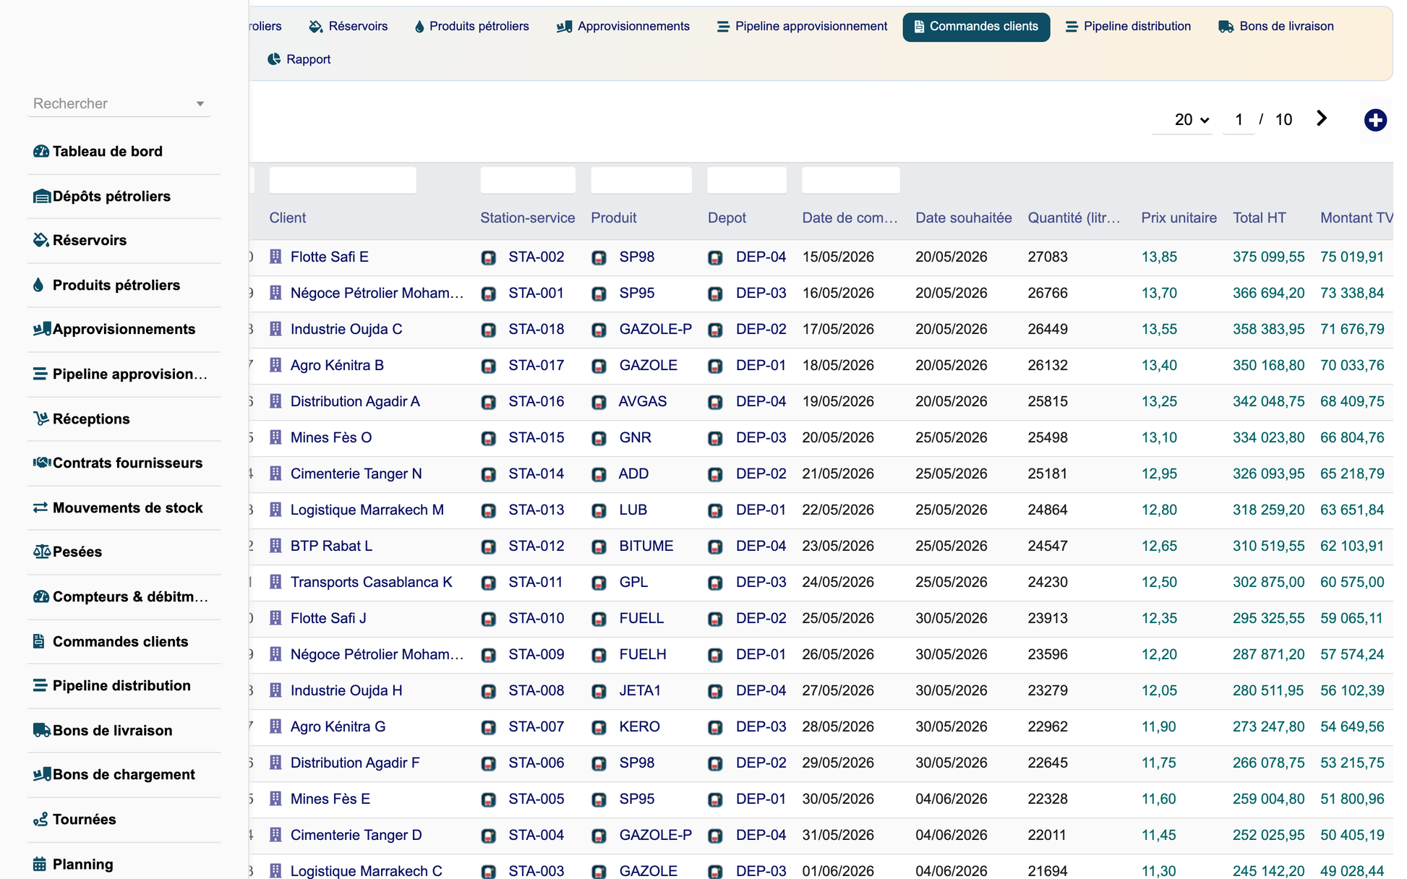The height and width of the screenshot is (879, 1407).
Task: Open the Mouvements de stock sidebar item
Action: tap(124, 507)
